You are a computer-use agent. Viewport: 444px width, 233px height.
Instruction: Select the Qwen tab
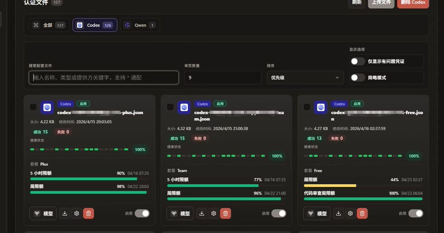[140, 25]
